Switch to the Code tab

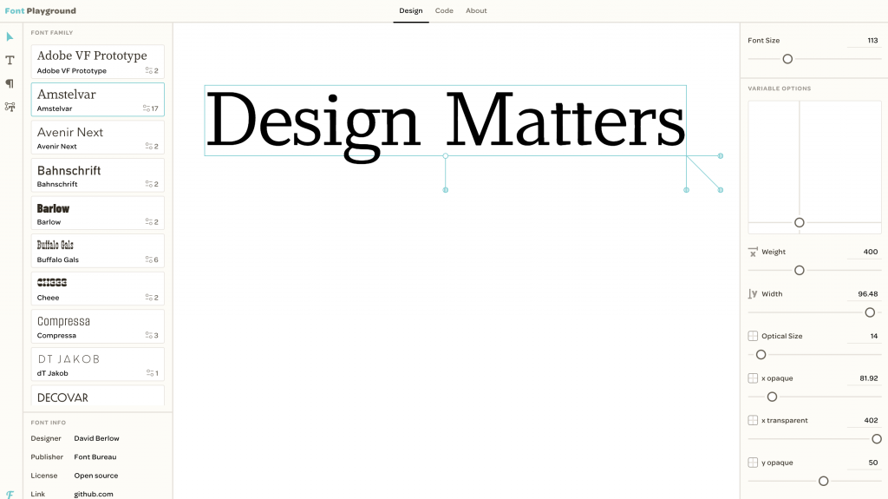(444, 11)
